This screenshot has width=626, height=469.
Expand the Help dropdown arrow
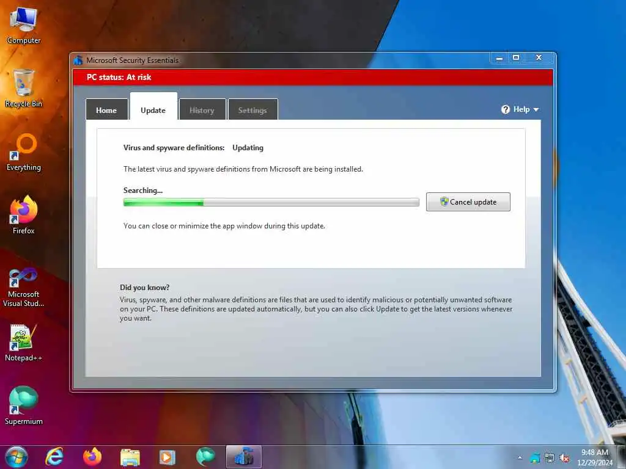(536, 110)
